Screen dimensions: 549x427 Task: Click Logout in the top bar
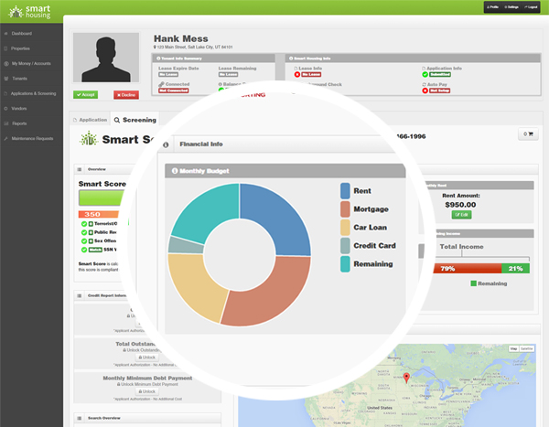(531, 7)
